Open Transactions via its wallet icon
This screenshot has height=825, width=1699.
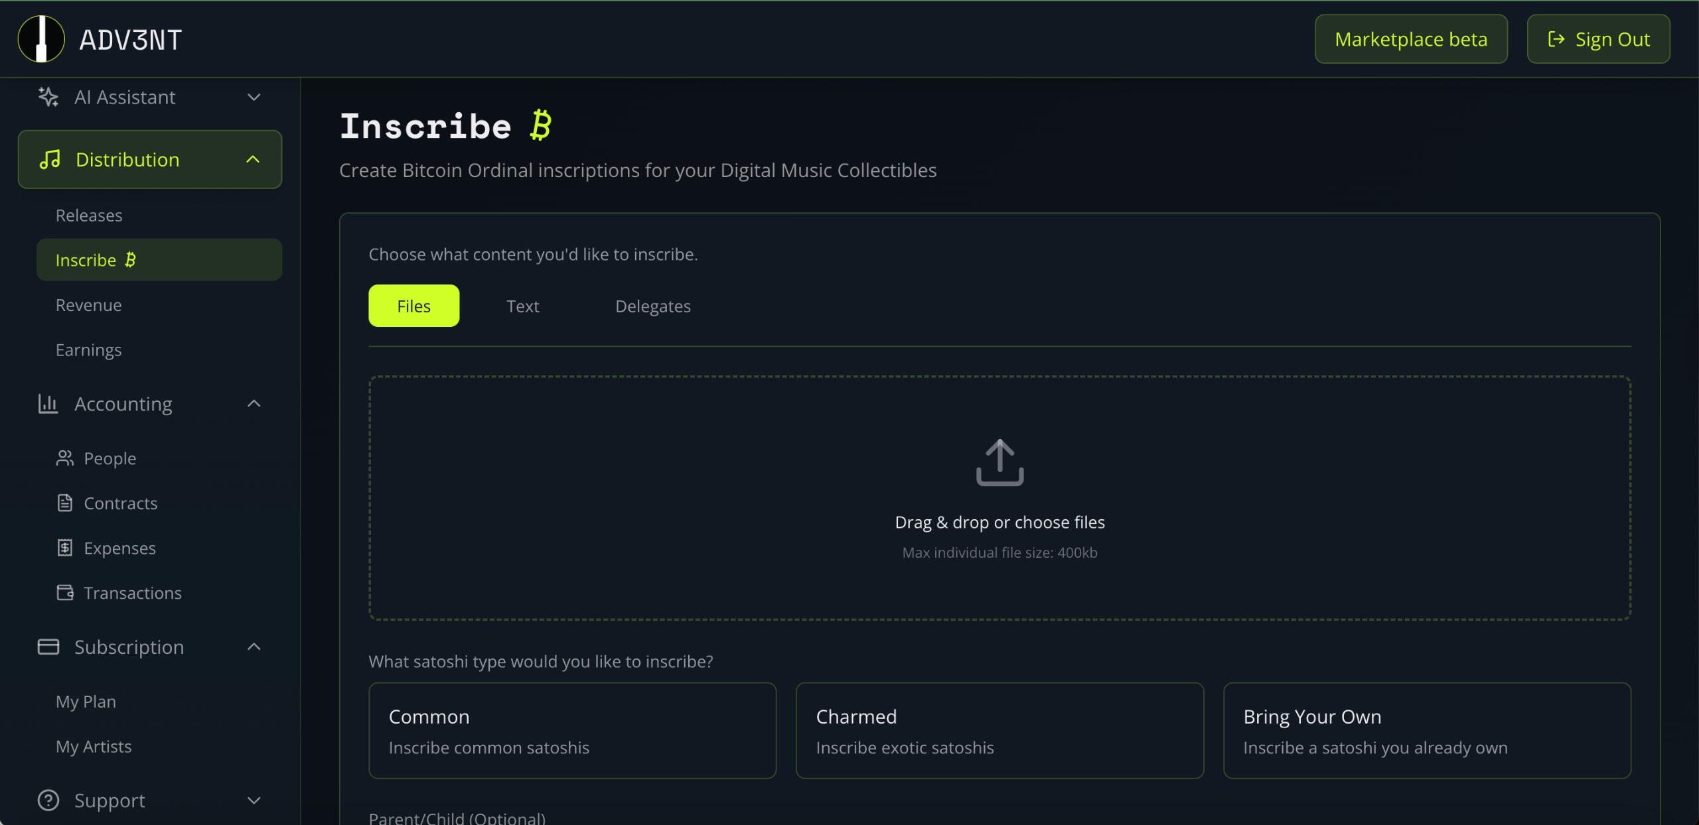point(64,592)
